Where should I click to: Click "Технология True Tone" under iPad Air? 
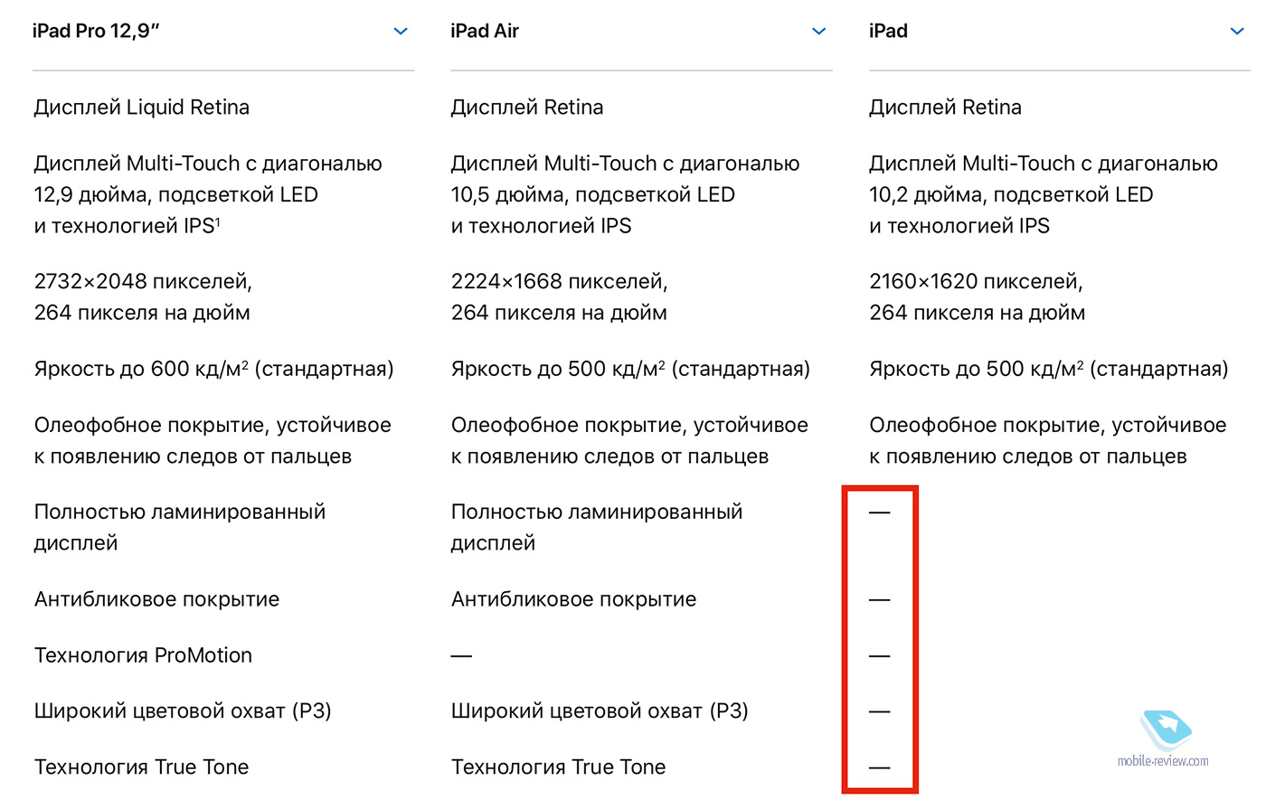[559, 767]
